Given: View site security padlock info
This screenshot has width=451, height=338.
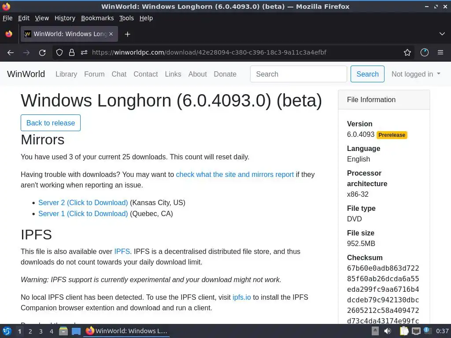Looking at the screenshot, I should coord(72,53).
